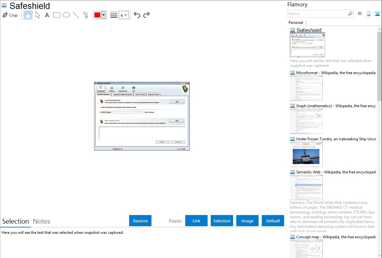Focus the Flamory search field
382x258 pixels.
point(318,14)
